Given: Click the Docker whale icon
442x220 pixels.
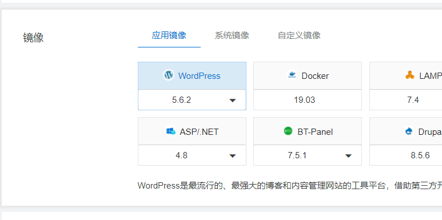Looking at the screenshot, I should click(292, 75).
